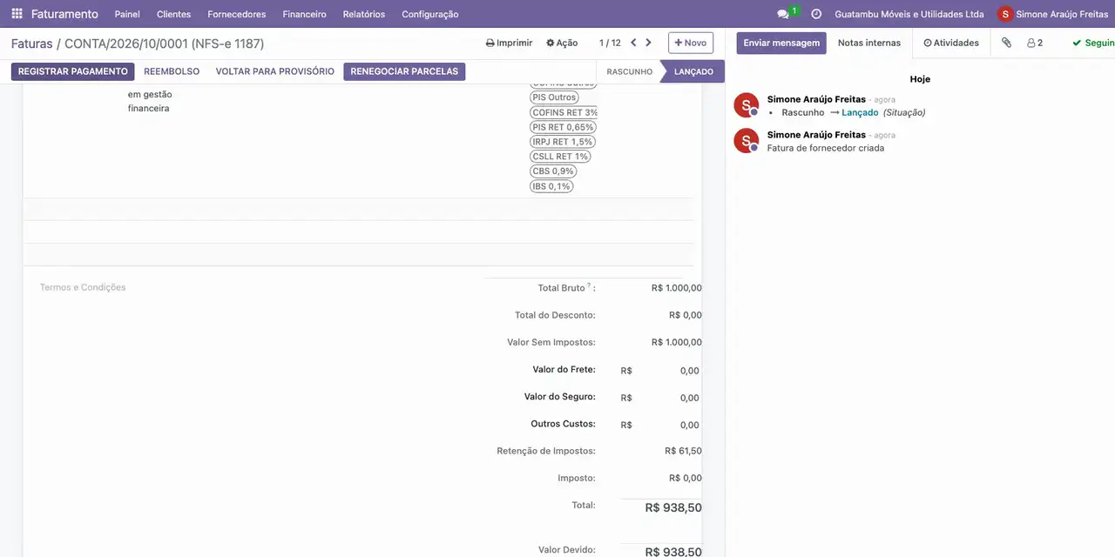Click Enviar mensagem button
This screenshot has width=1115, height=557.
pos(781,43)
